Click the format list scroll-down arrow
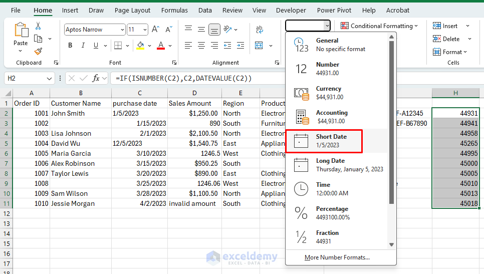This screenshot has width=484, height=274. [391, 244]
